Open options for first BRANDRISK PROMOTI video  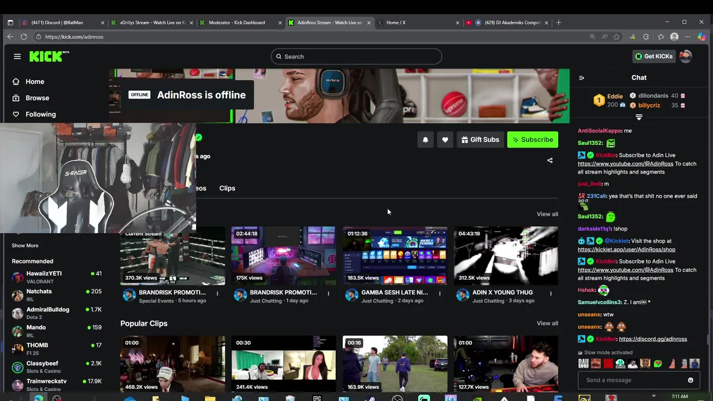pos(217,293)
